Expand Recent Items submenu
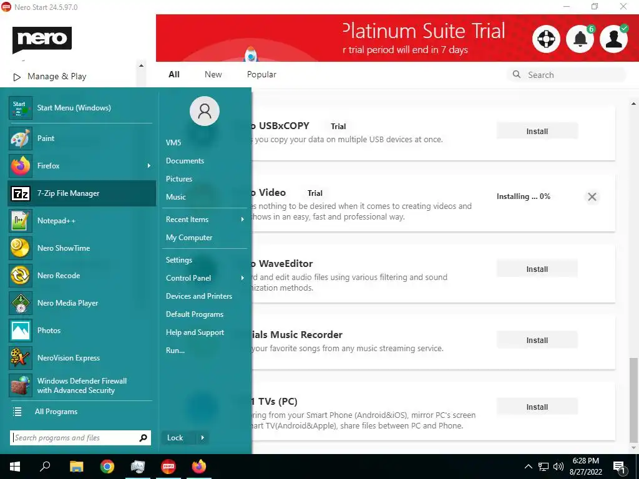 click(243, 220)
